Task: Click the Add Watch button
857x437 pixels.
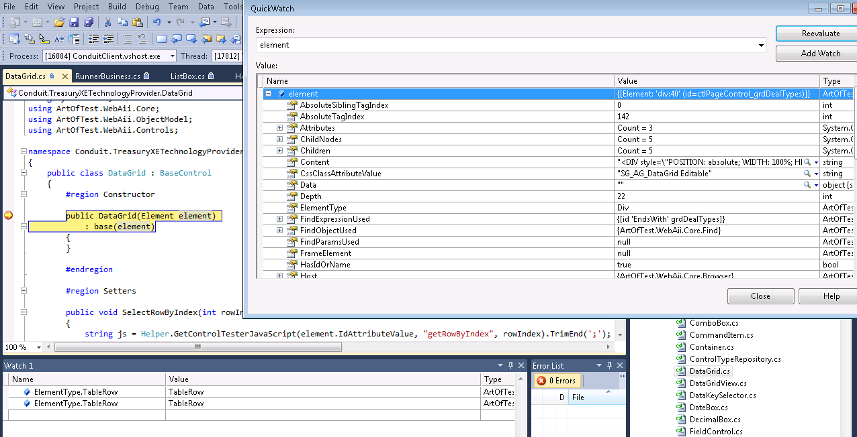Action: tap(820, 54)
